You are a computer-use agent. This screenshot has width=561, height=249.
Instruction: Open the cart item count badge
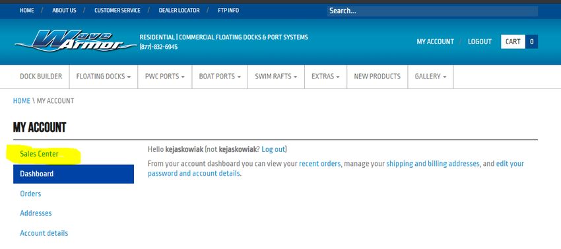[x=532, y=42]
